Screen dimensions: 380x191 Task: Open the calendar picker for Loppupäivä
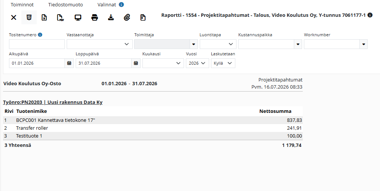136,63
